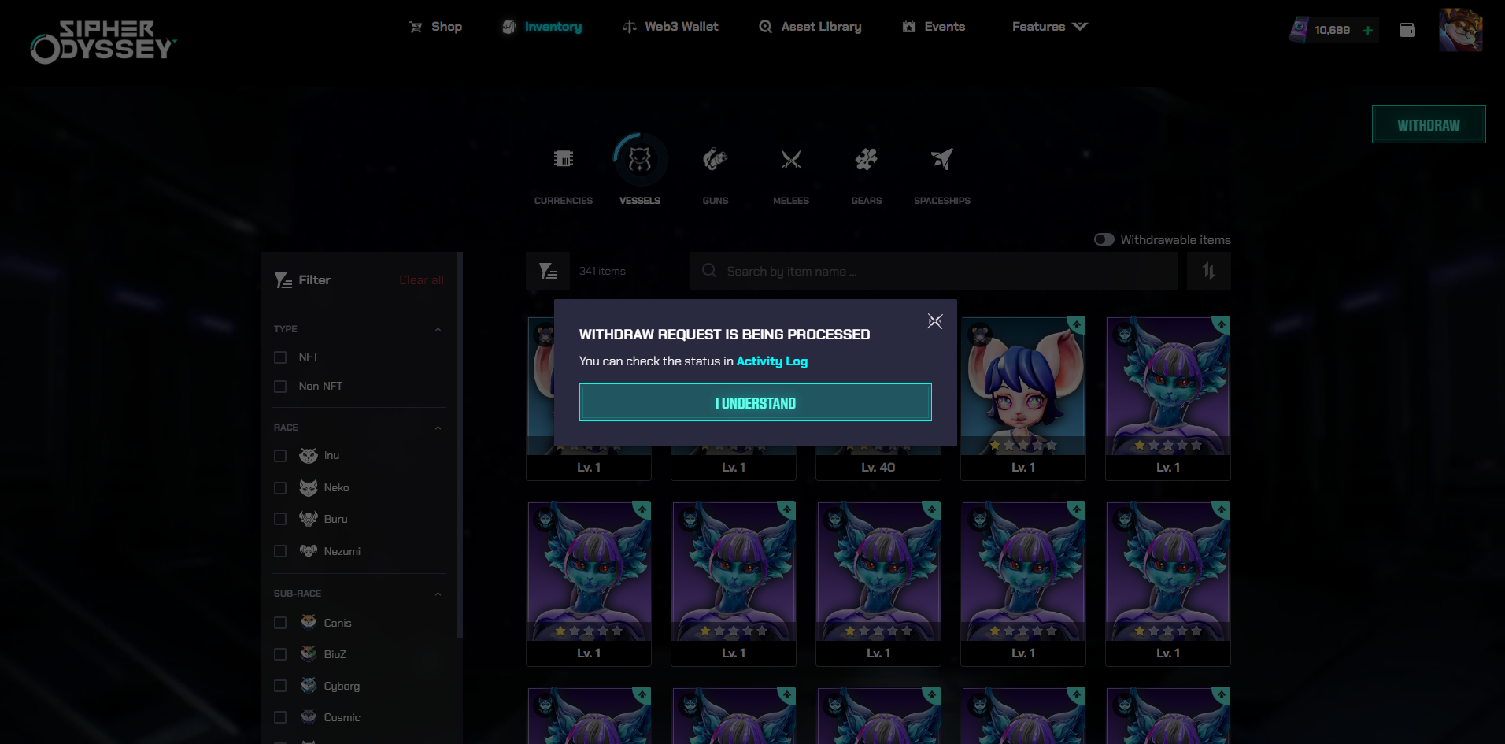Click the filter icon beside item count
The height and width of the screenshot is (744, 1505).
point(548,271)
